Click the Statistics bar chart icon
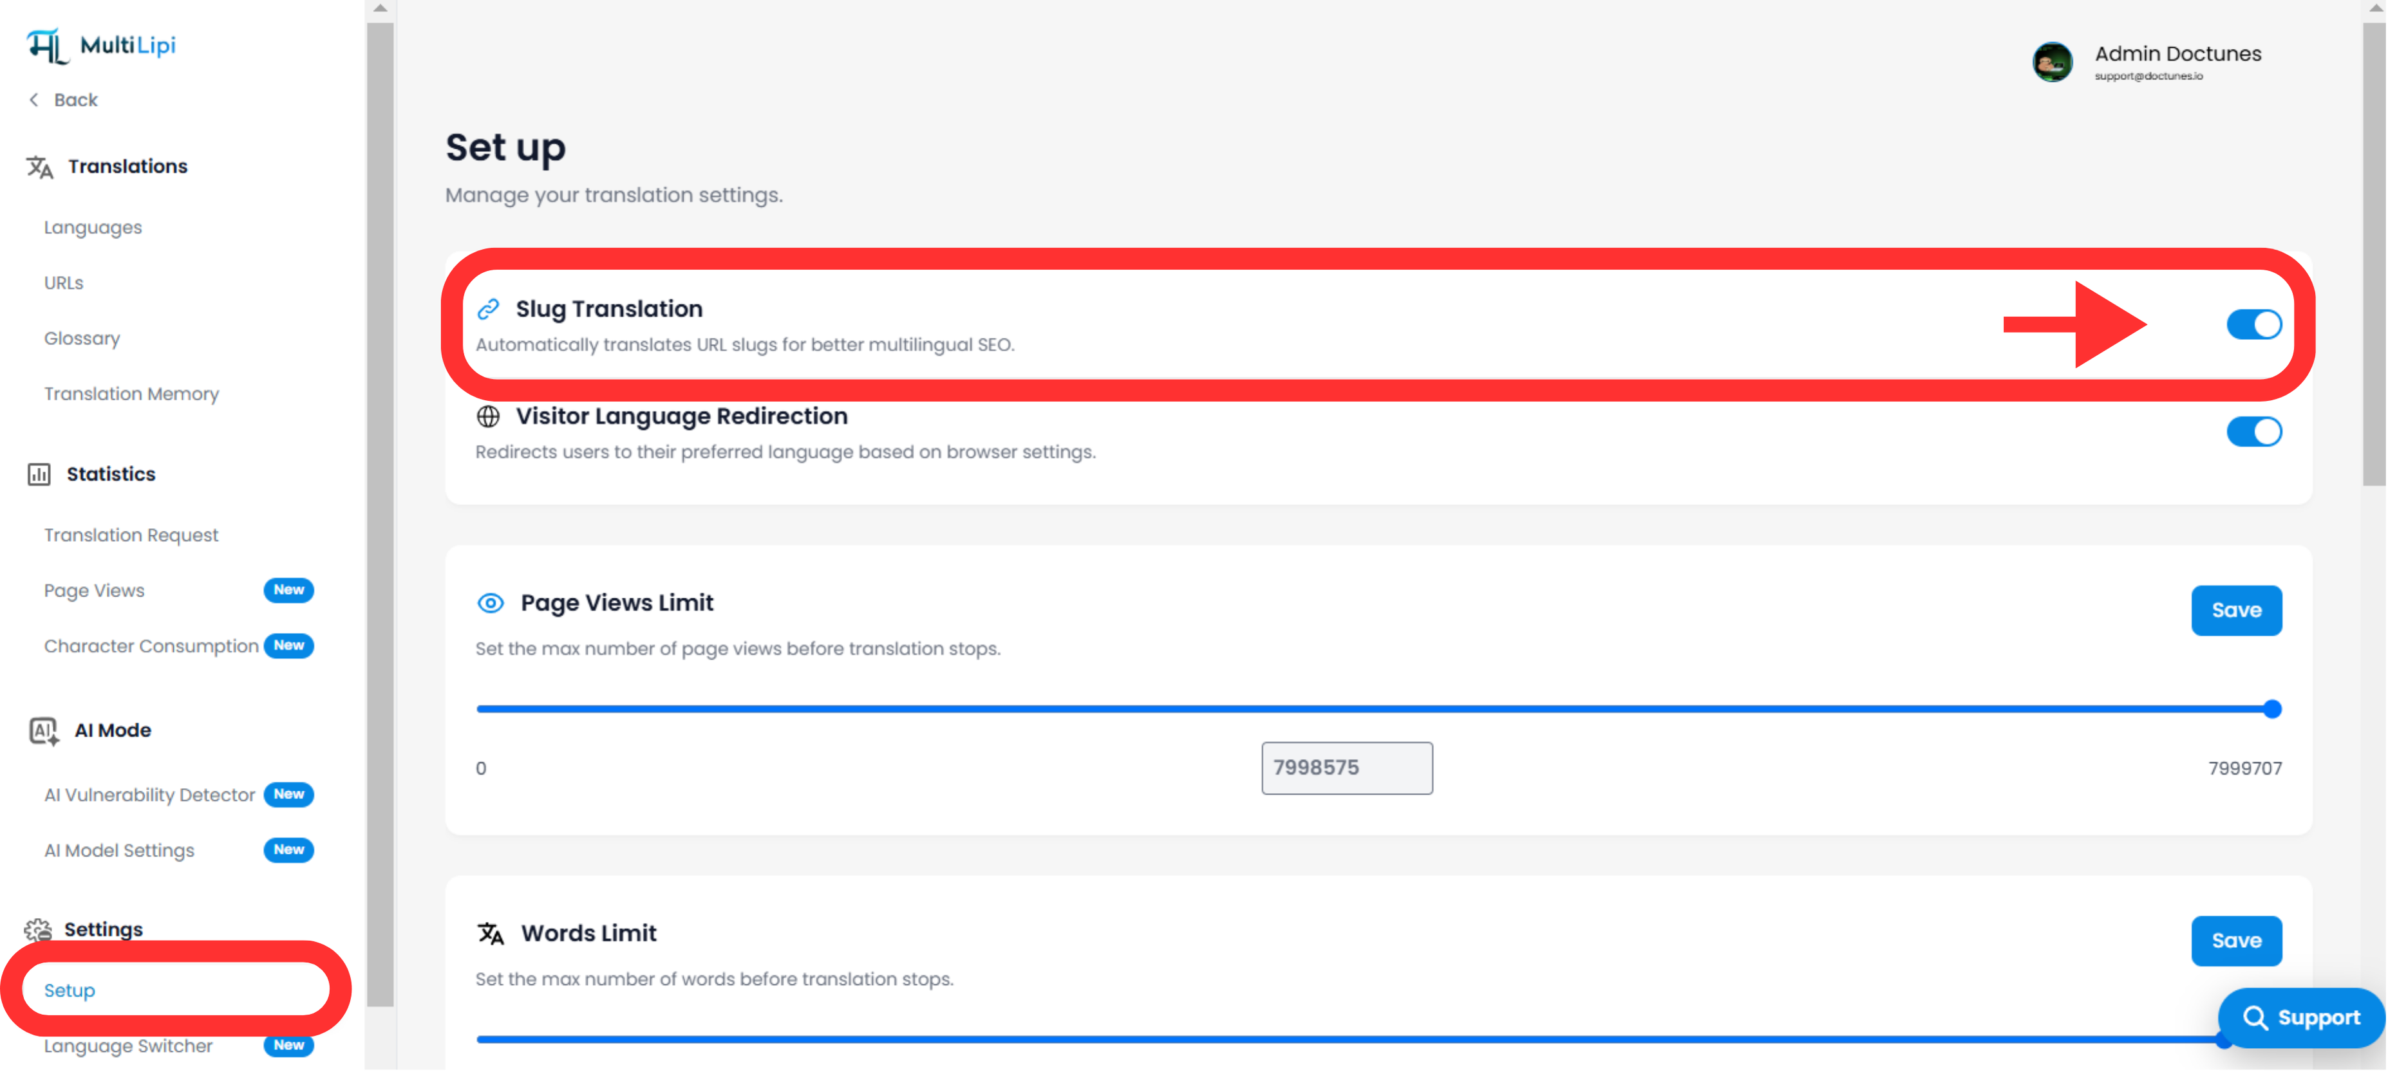The width and height of the screenshot is (2388, 1072). click(39, 474)
